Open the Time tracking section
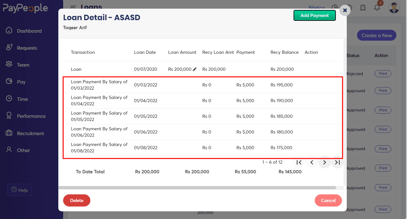This screenshot has width=407, height=219. (x=23, y=99)
